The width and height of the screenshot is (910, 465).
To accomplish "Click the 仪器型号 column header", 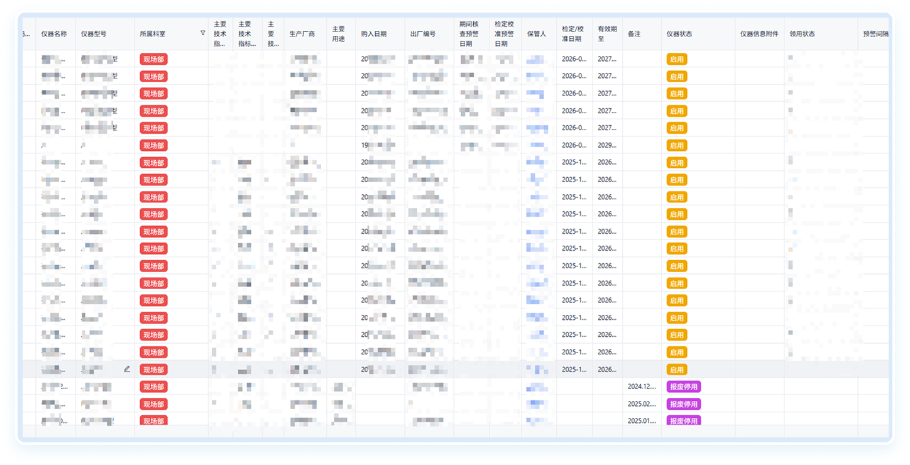I will (x=94, y=34).
